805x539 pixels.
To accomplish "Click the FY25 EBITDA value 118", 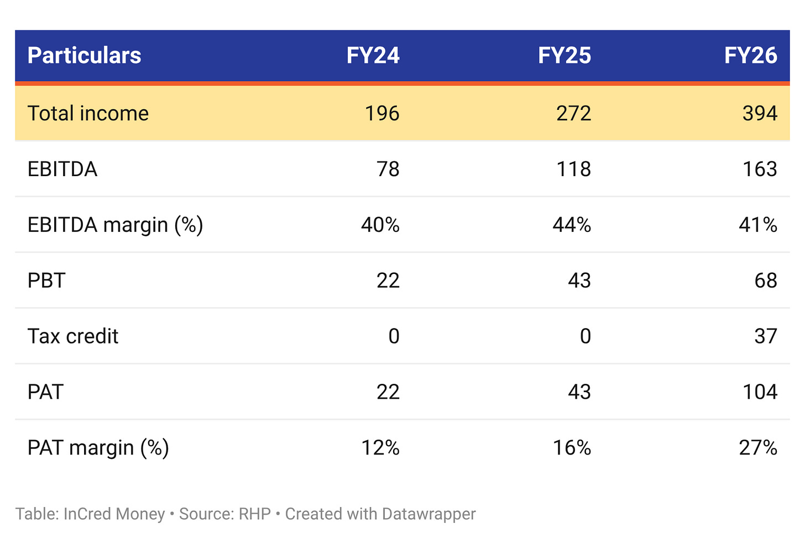I will coord(573,169).
